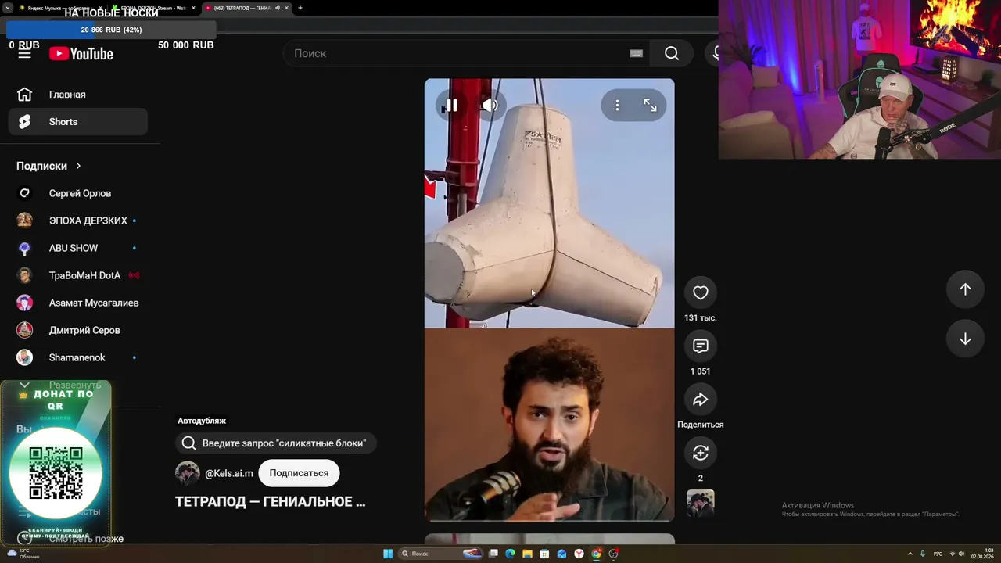This screenshot has width=1001, height=563.
Task: Click the suggested search "силикатные блоки"
Action: point(275,443)
